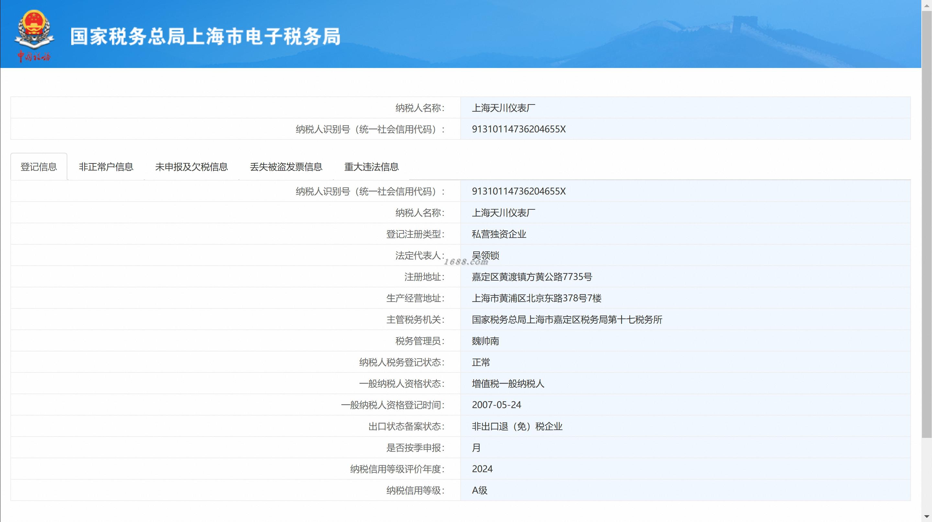Click the 正常 registration status value

pyautogui.click(x=481, y=362)
